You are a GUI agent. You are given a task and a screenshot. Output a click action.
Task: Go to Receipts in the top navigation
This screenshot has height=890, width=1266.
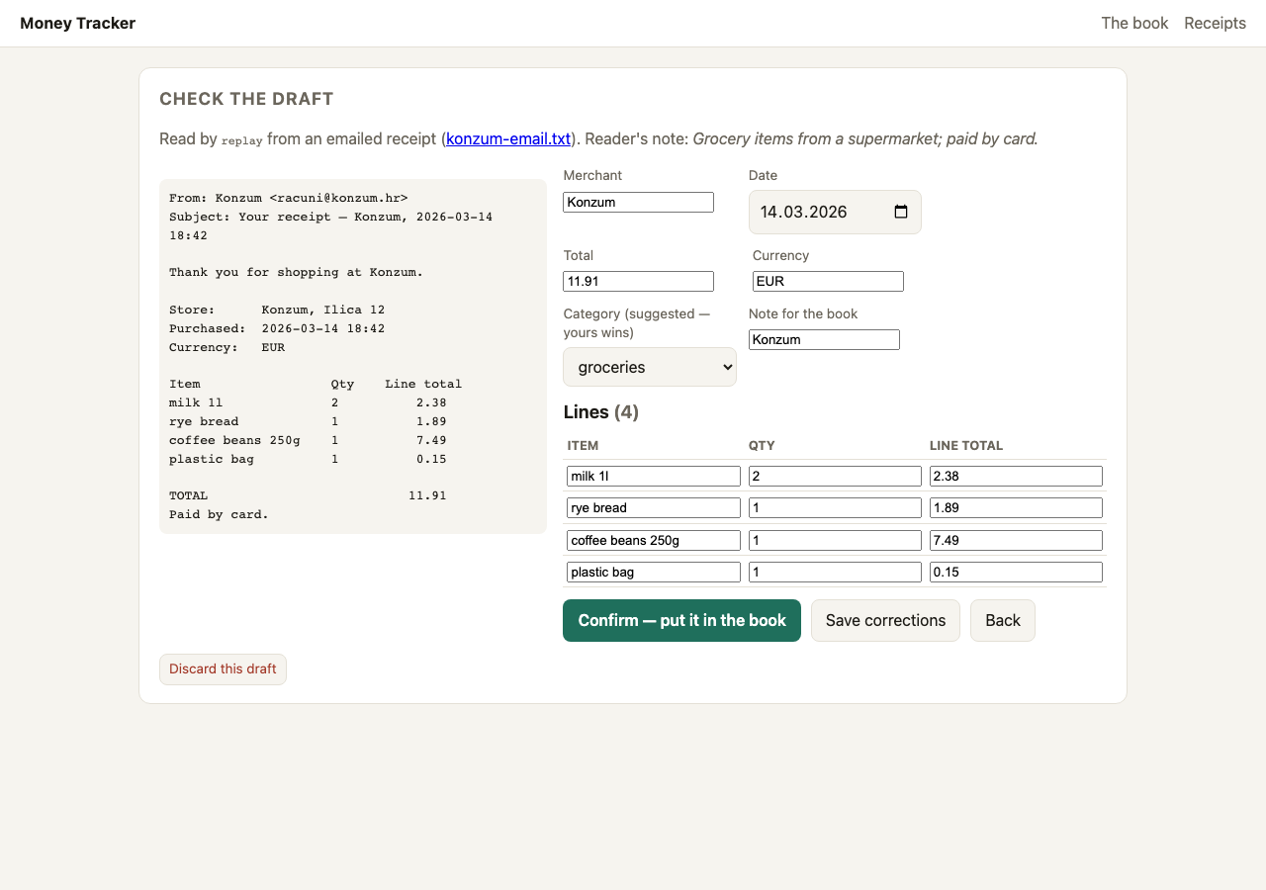point(1215,23)
